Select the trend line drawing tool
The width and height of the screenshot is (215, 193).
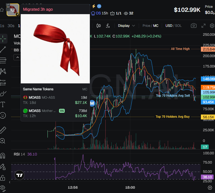(x=3, y=50)
